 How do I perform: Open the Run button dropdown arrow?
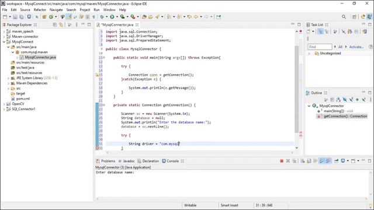(117, 17)
